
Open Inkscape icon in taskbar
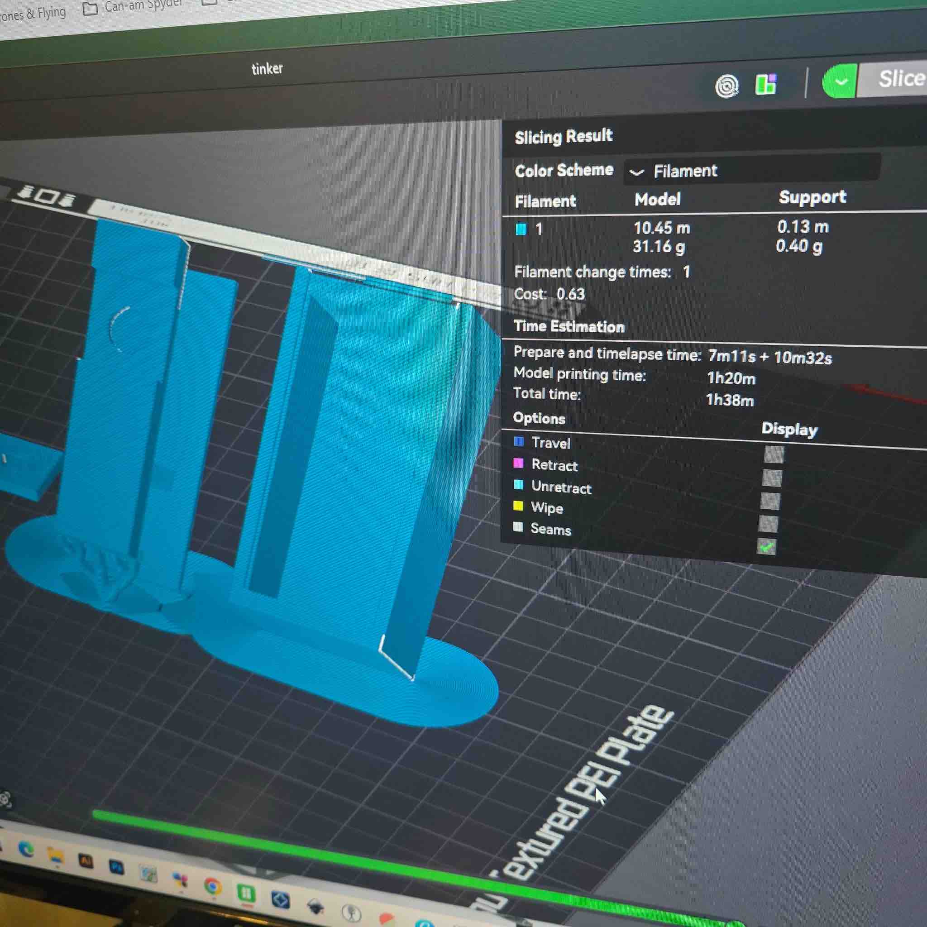[315, 906]
